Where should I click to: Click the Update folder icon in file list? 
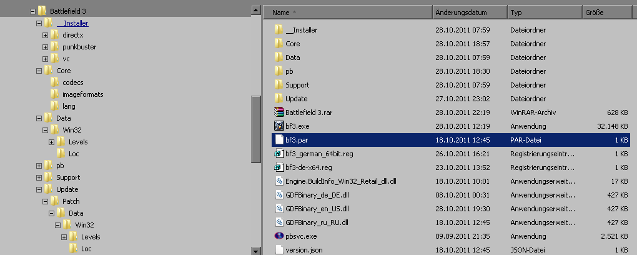(279, 98)
